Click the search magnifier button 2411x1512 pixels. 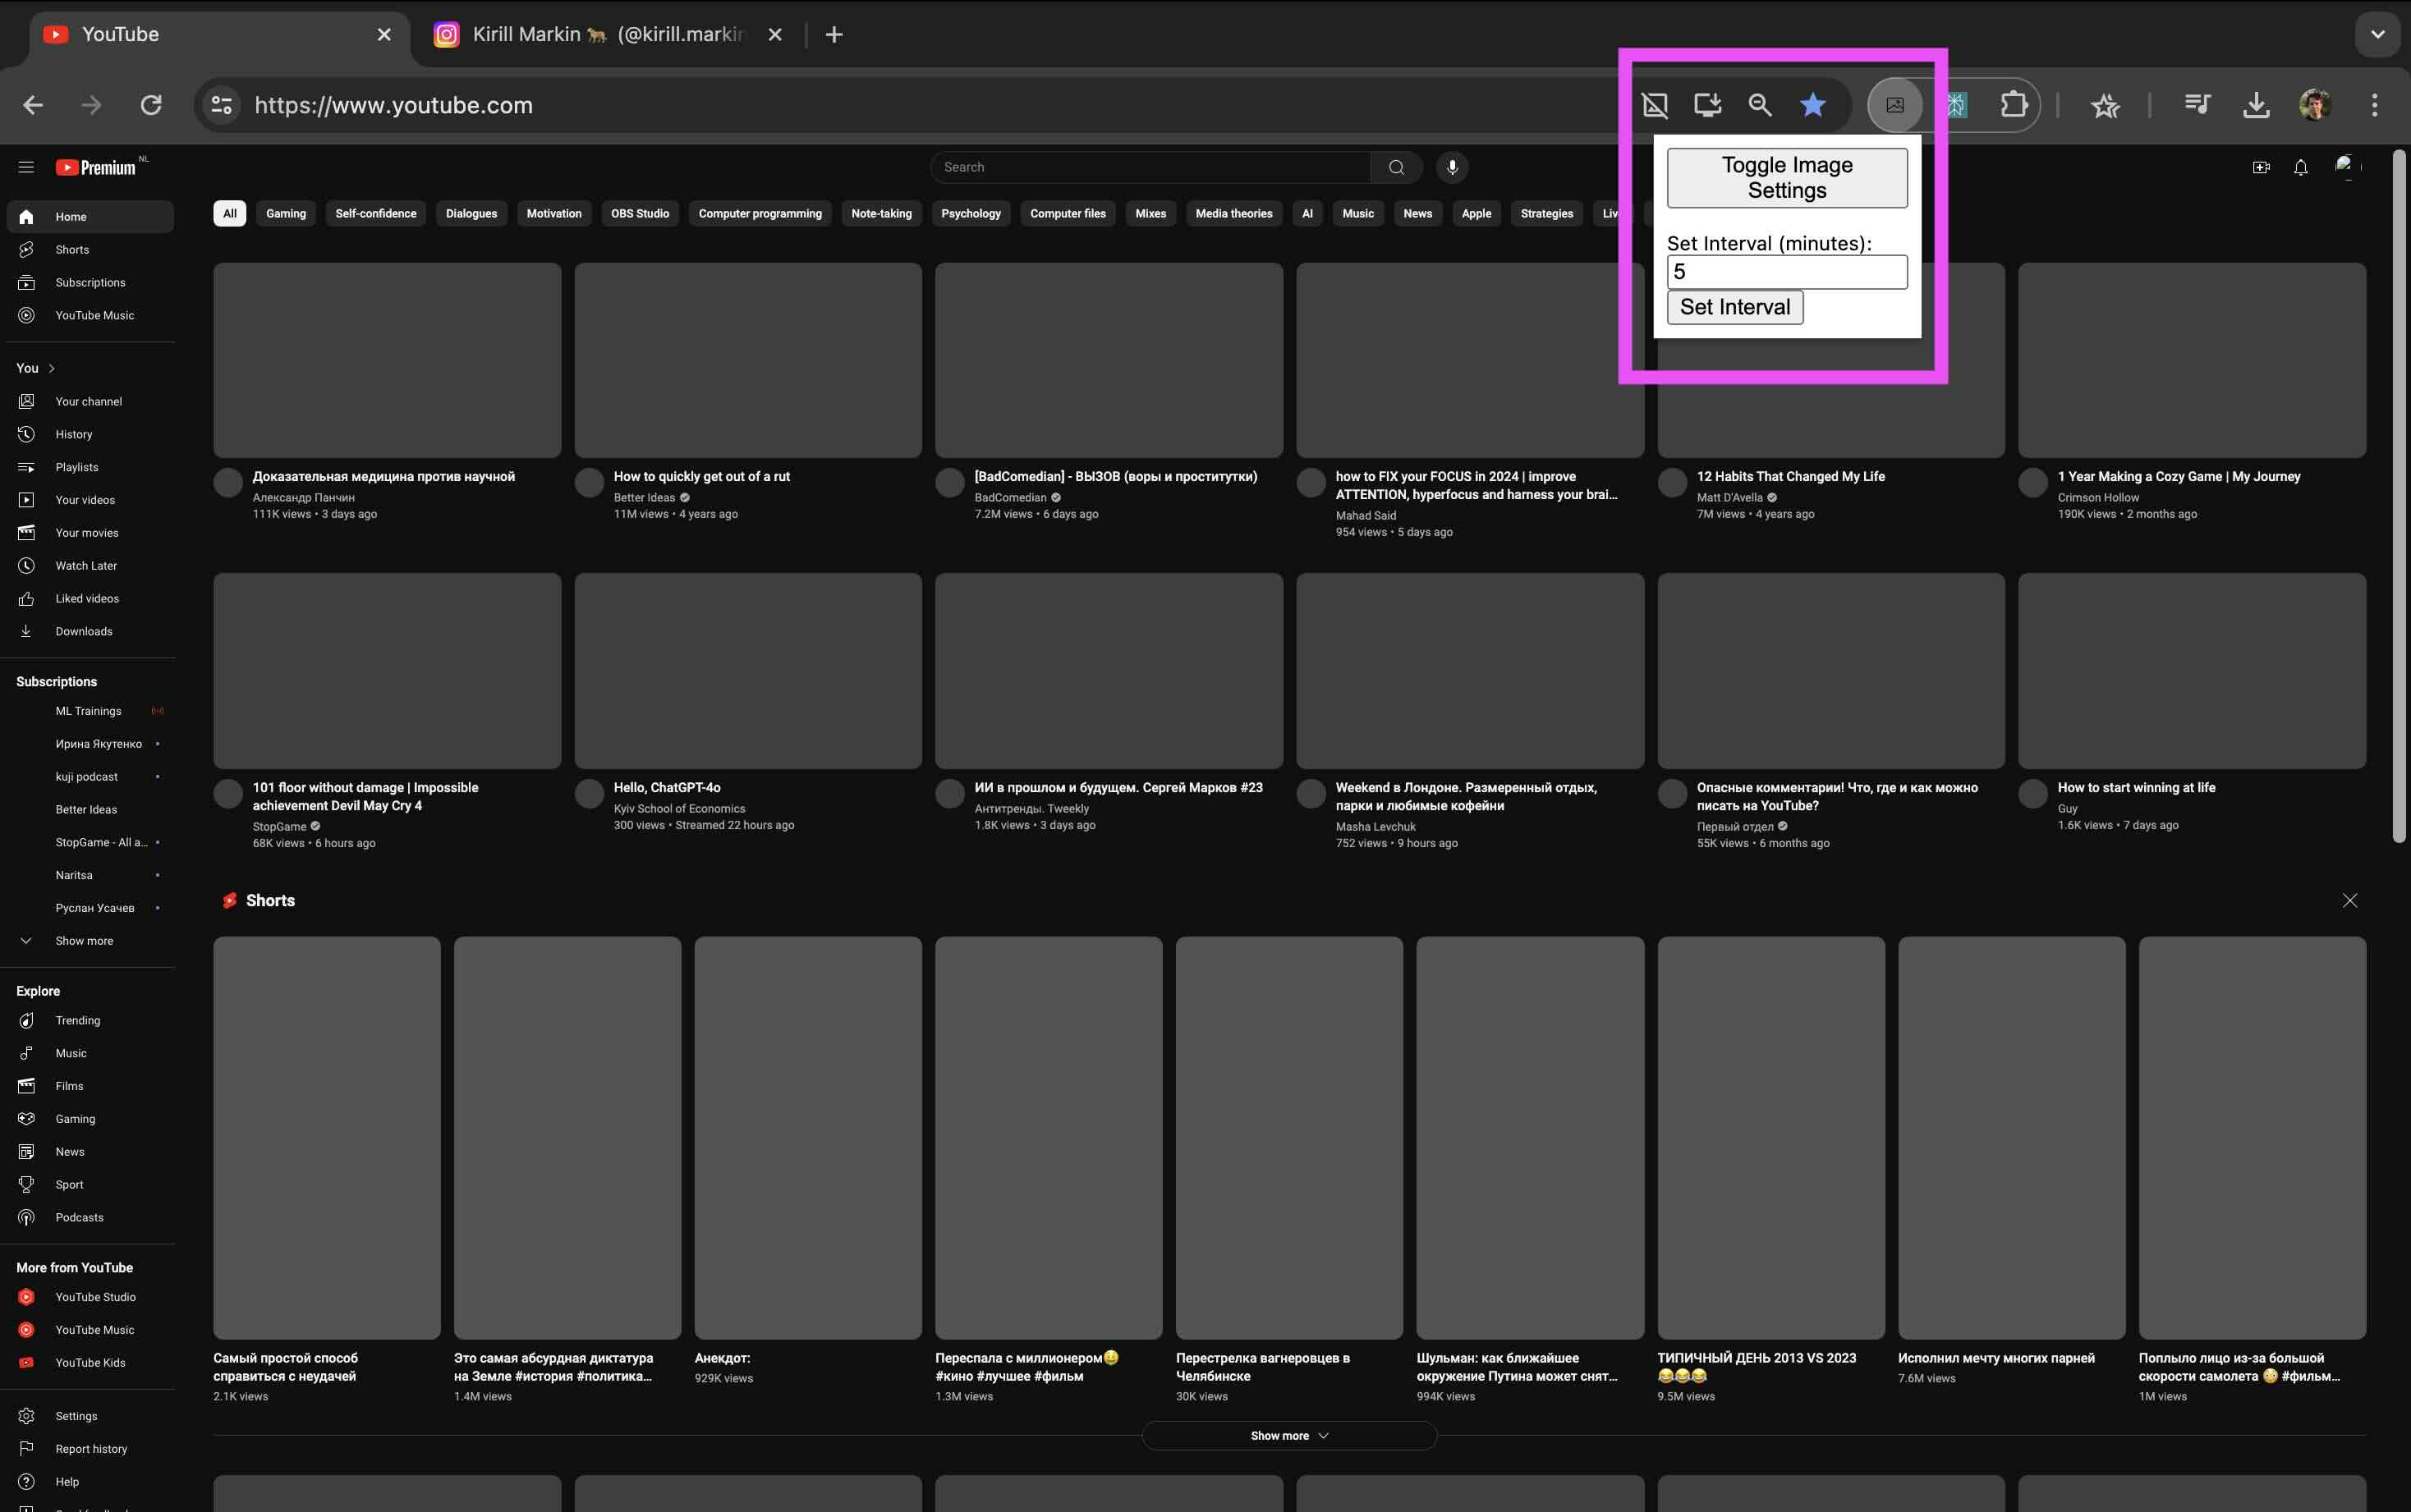coord(1395,167)
